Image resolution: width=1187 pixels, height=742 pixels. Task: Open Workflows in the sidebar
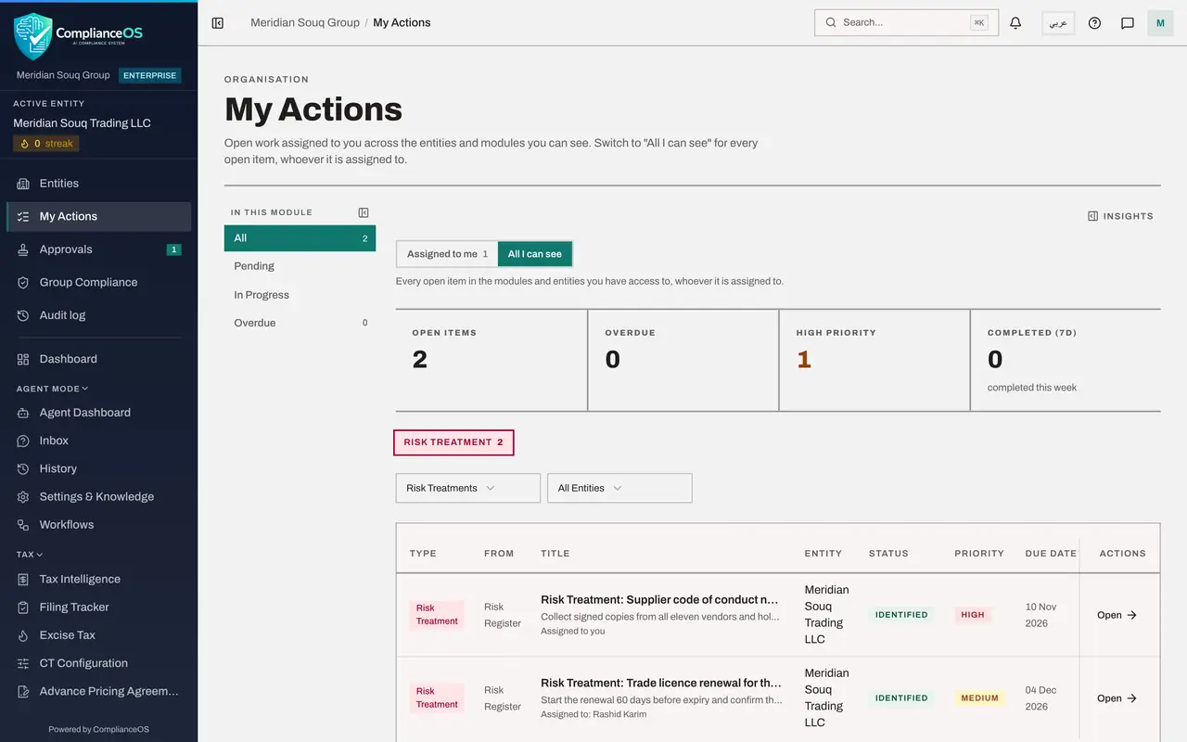(98, 524)
